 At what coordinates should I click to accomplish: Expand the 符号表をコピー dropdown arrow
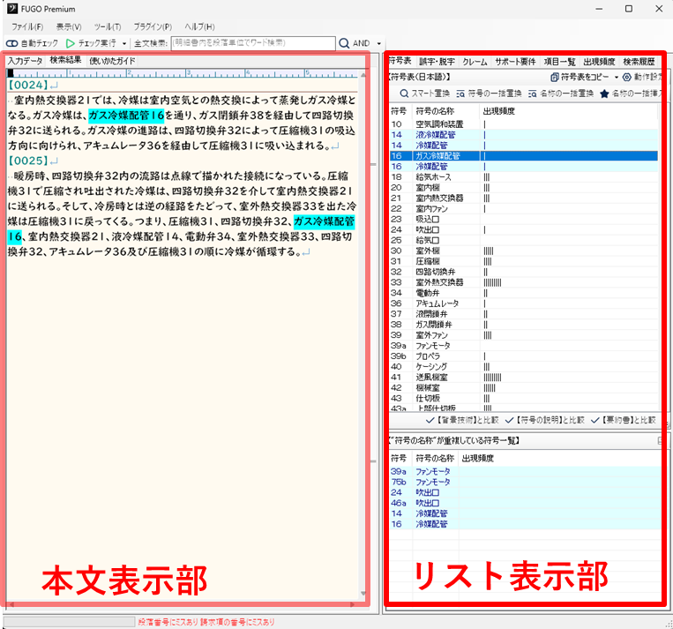[x=616, y=78]
